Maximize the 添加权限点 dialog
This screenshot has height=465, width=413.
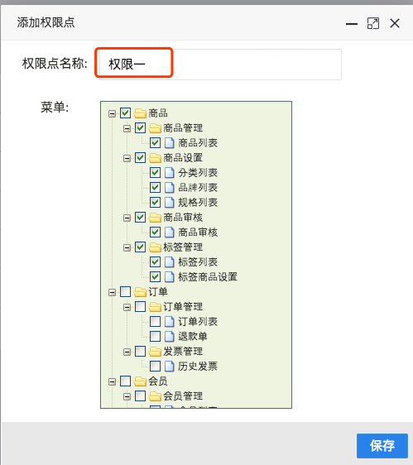click(x=373, y=23)
